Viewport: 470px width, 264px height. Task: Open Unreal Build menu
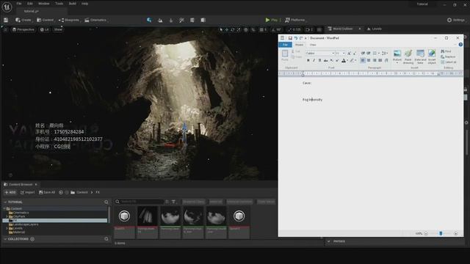tap(72, 4)
